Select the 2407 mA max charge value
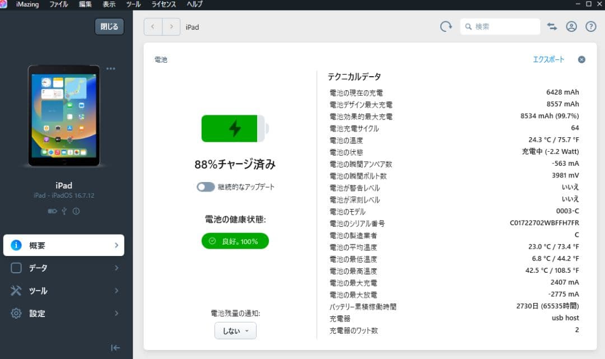The image size is (605, 359). click(x=565, y=282)
